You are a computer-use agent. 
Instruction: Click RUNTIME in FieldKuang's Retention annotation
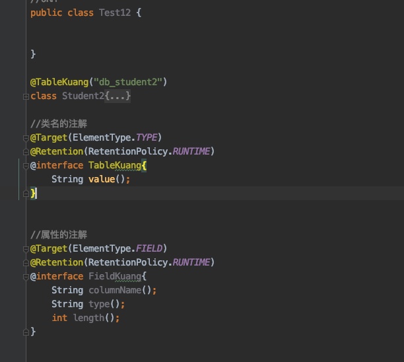[x=191, y=262]
